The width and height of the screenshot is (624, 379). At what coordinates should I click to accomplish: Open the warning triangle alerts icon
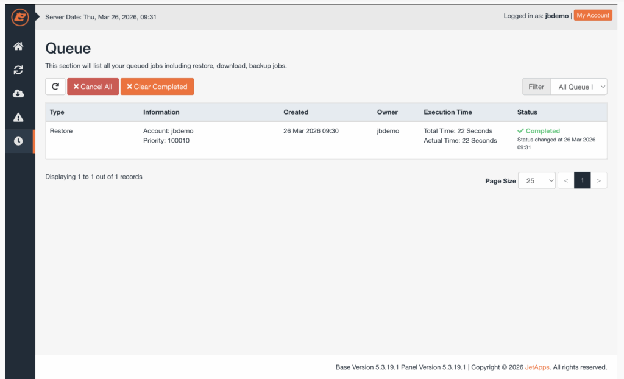coord(19,117)
